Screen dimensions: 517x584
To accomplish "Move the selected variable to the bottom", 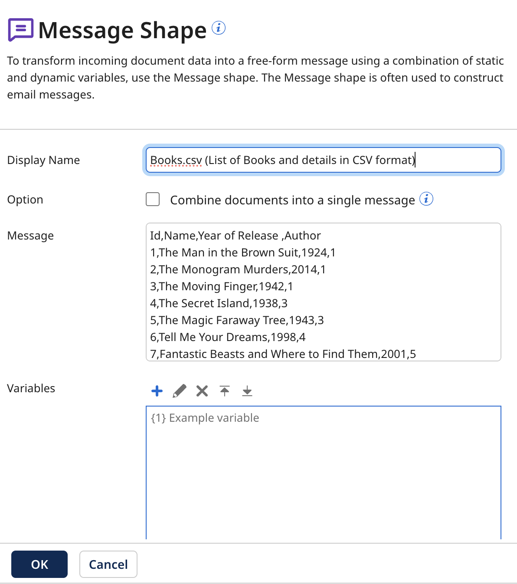I will 247,391.
